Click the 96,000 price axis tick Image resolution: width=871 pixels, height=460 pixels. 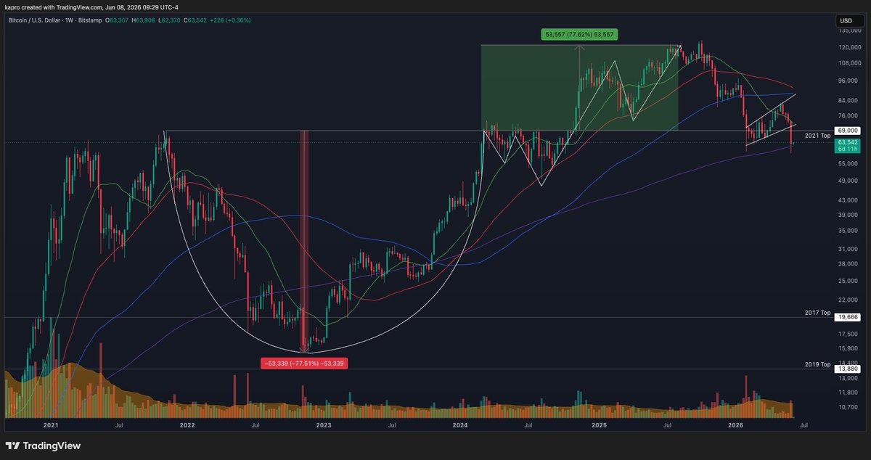click(848, 81)
